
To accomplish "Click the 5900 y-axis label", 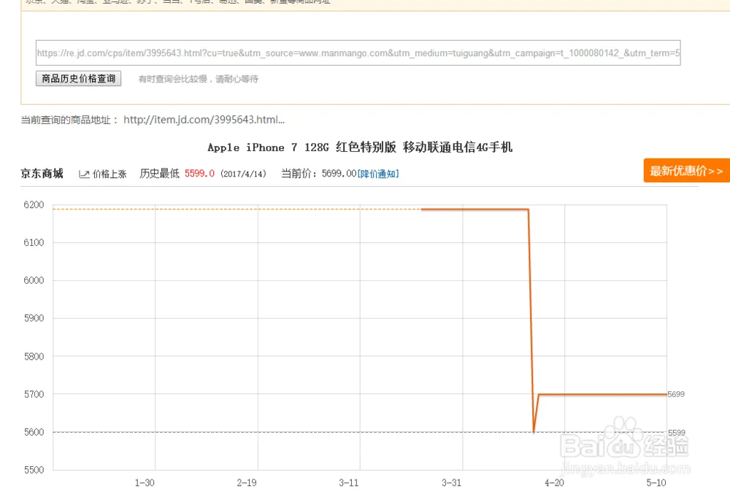I will 34,318.
